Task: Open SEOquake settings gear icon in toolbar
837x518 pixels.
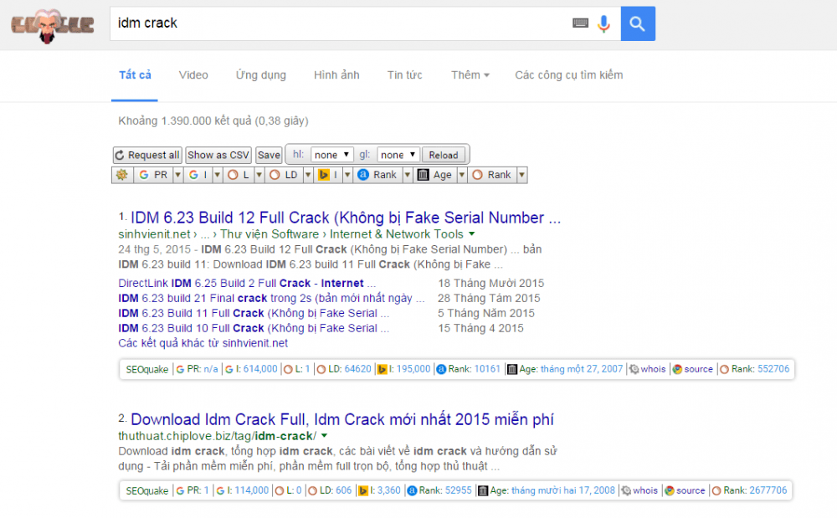Action: (122, 174)
